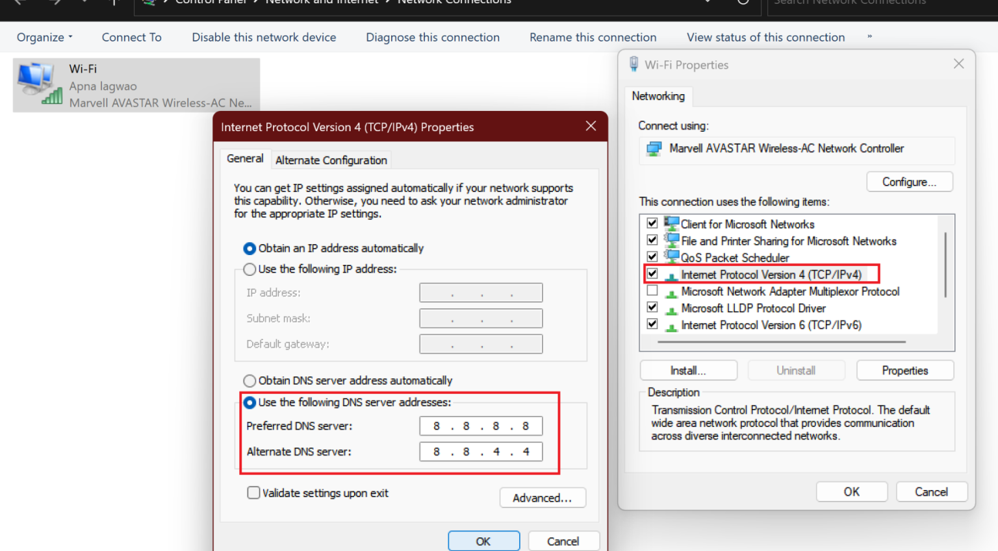This screenshot has height=551, width=998.
Task: Click the QoS Packet Scheduler icon
Action: click(x=671, y=258)
